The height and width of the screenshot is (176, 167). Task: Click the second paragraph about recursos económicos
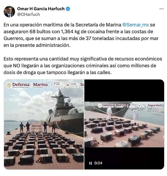click(83, 66)
